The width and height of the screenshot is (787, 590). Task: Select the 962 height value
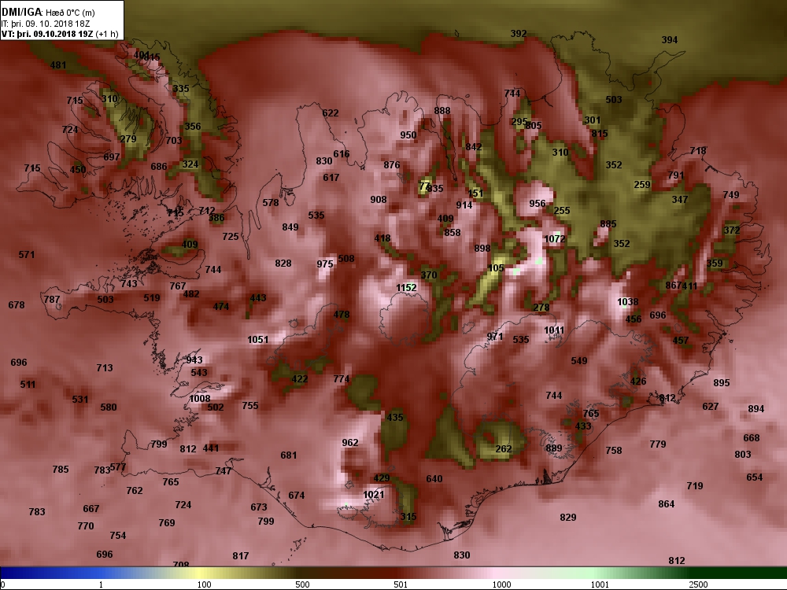(350, 442)
